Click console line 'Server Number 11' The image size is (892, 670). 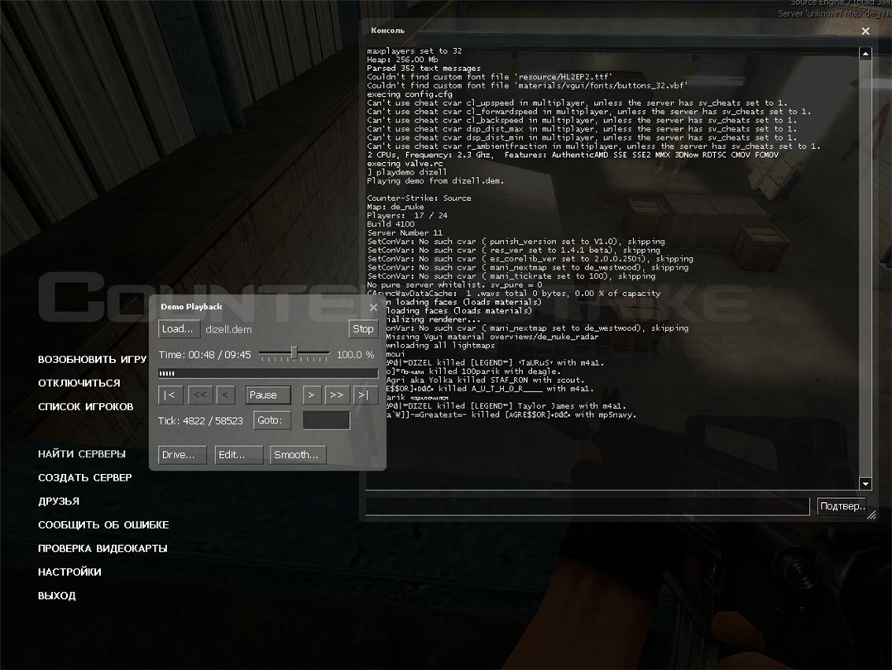pos(405,232)
